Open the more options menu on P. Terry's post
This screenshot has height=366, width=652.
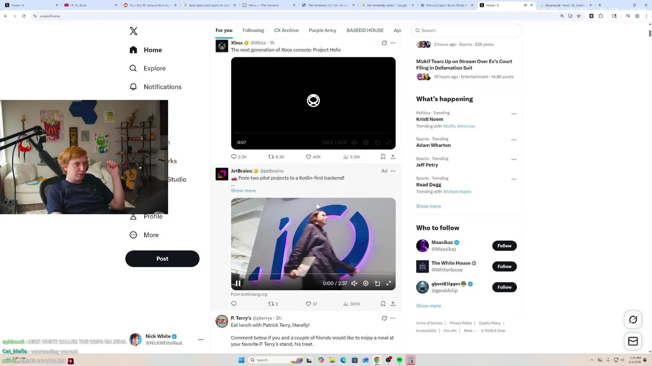tap(393, 318)
